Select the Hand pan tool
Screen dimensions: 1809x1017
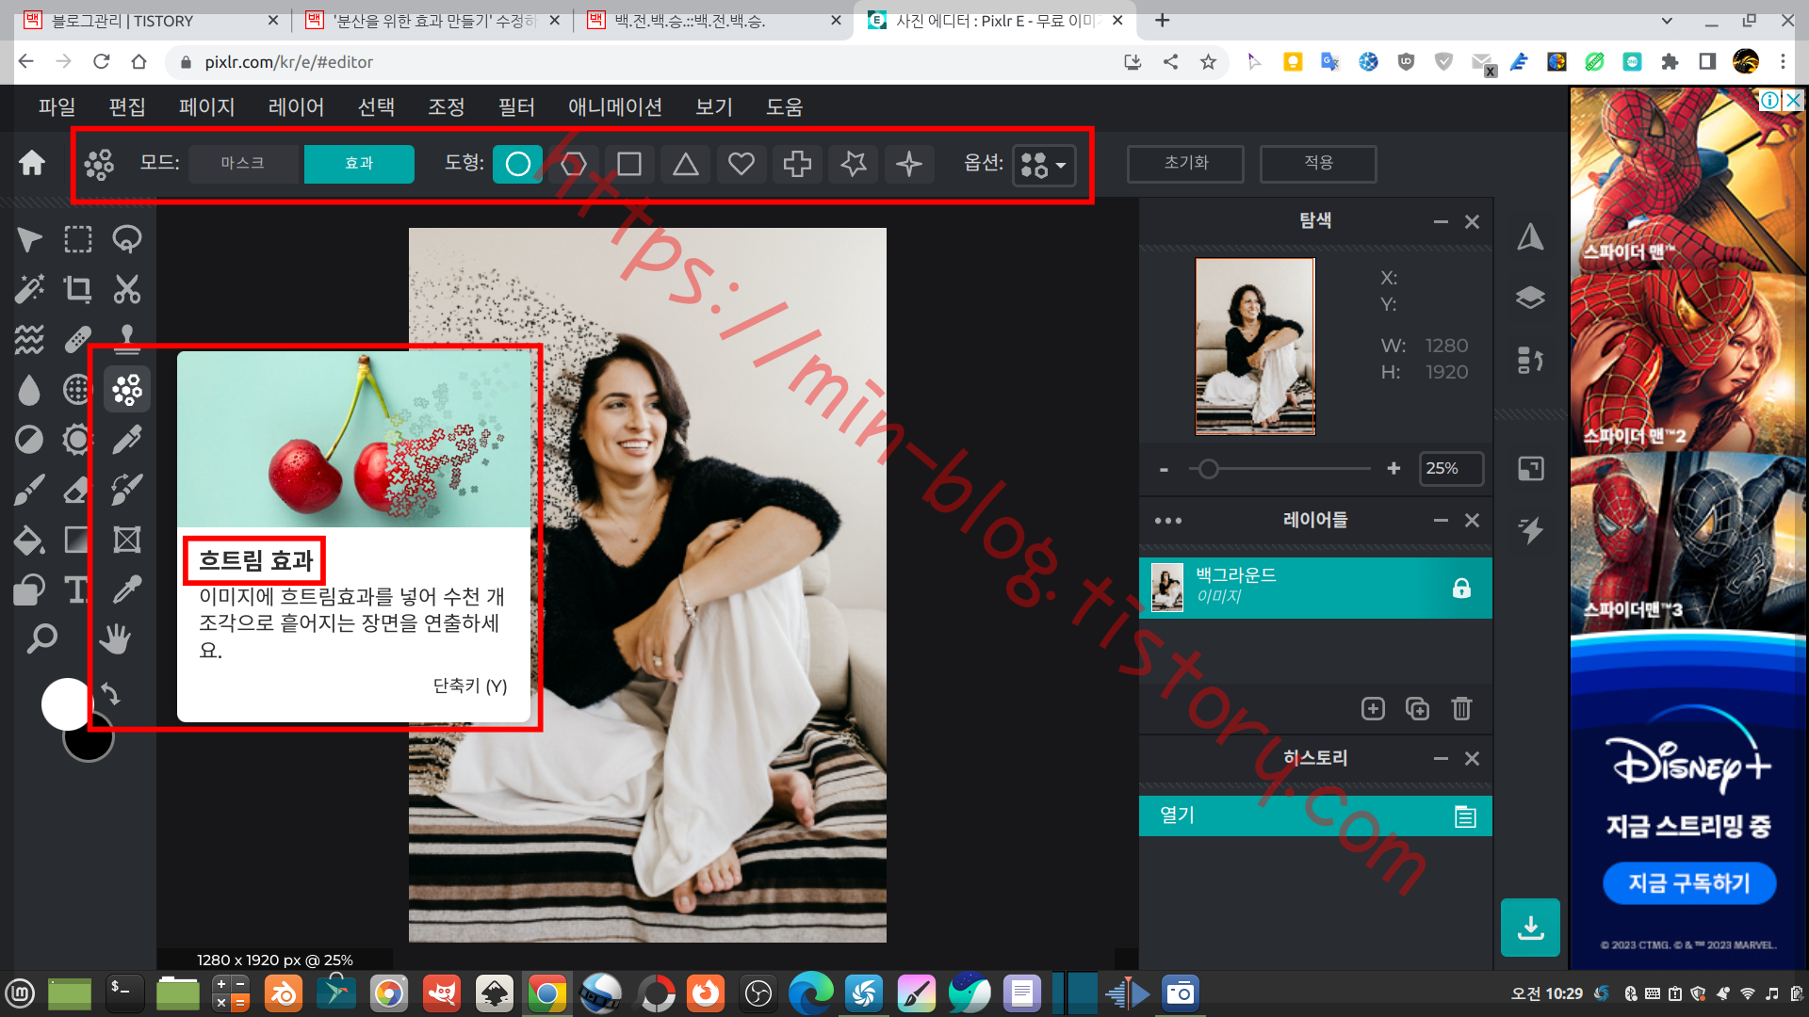point(116,639)
